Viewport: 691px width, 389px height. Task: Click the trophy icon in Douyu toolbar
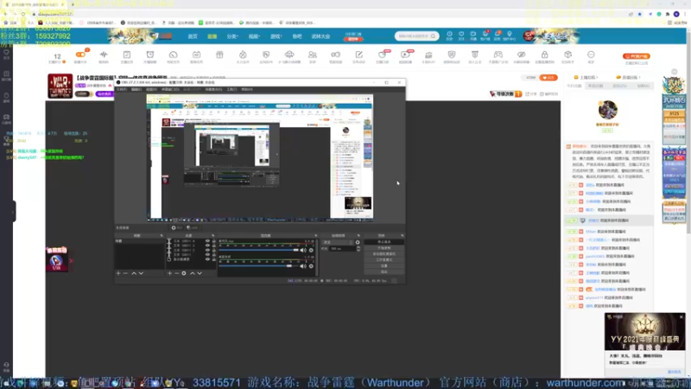(x=474, y=54)
